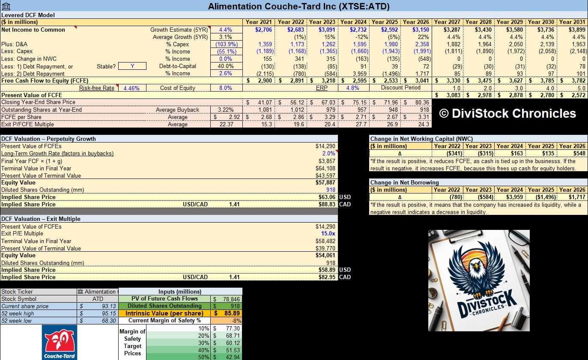
Task: Select the 50% margin of safety price 42.94
Action: pos(227,357)
